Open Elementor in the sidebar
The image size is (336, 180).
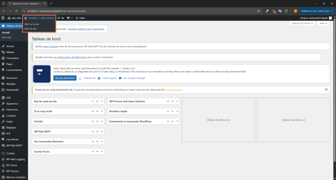click(11, 78)
